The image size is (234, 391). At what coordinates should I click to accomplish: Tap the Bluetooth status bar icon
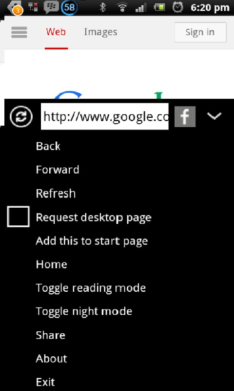(103, 8)
